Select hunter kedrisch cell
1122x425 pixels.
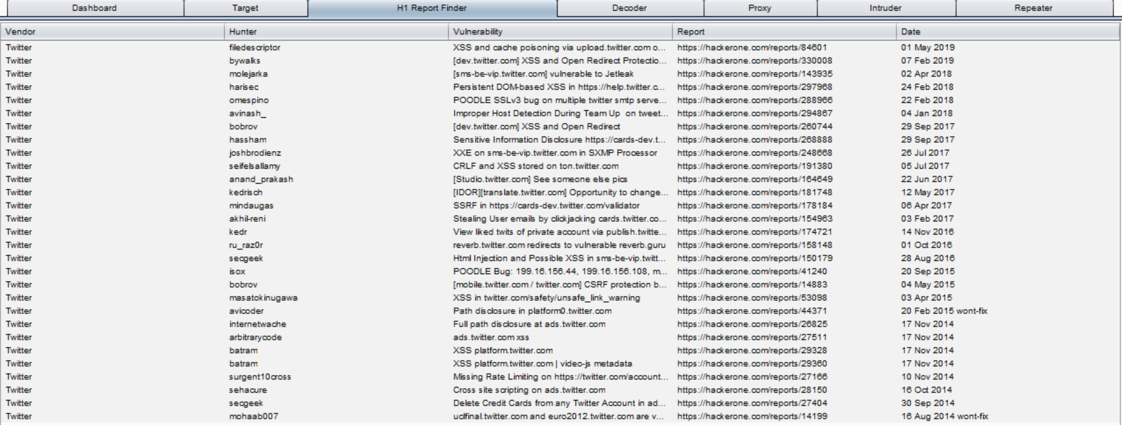tap(336, 193)
